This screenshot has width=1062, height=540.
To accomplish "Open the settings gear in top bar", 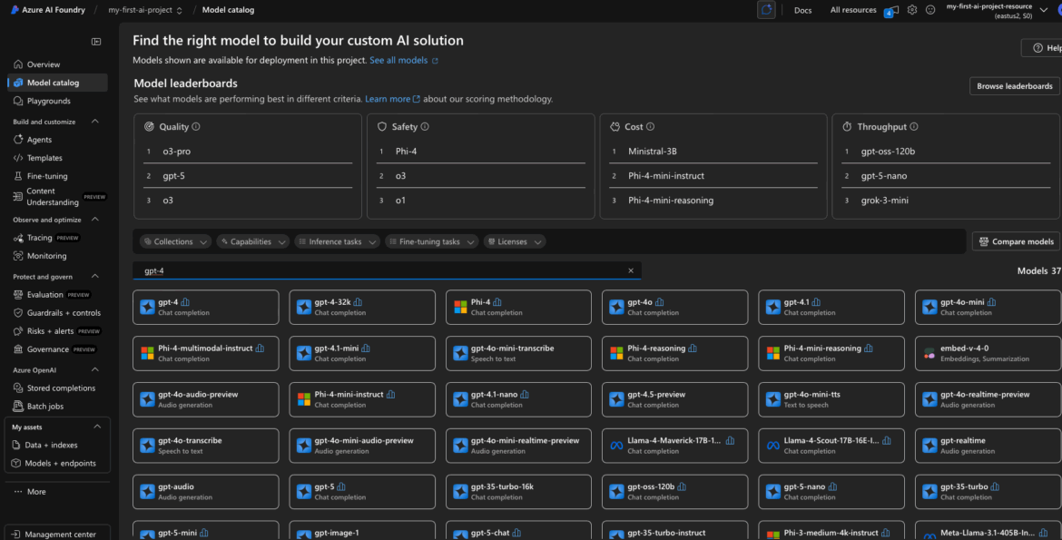I will point(912,10).
